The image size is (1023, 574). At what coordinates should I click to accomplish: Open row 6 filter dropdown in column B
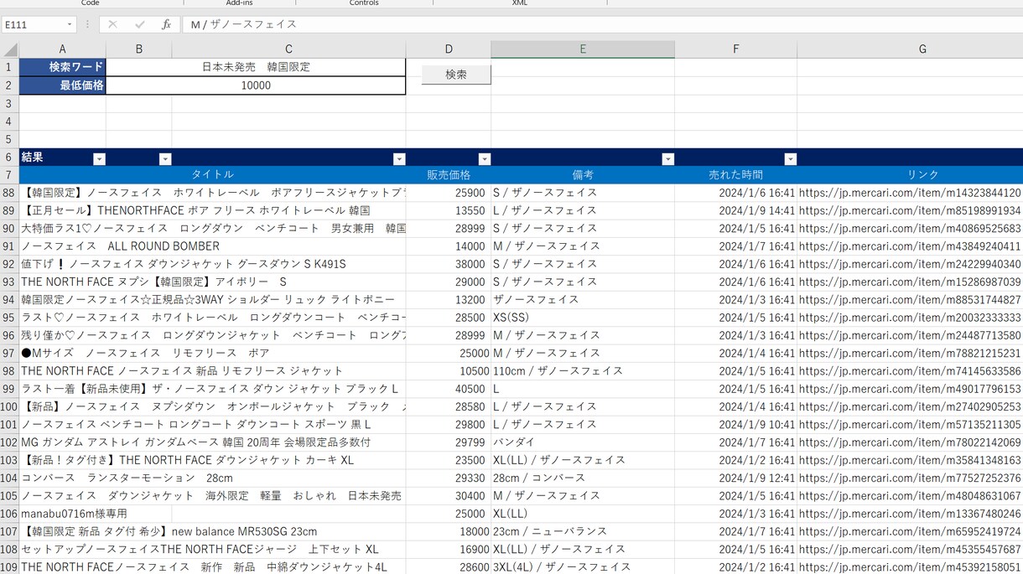pos(164,159)
